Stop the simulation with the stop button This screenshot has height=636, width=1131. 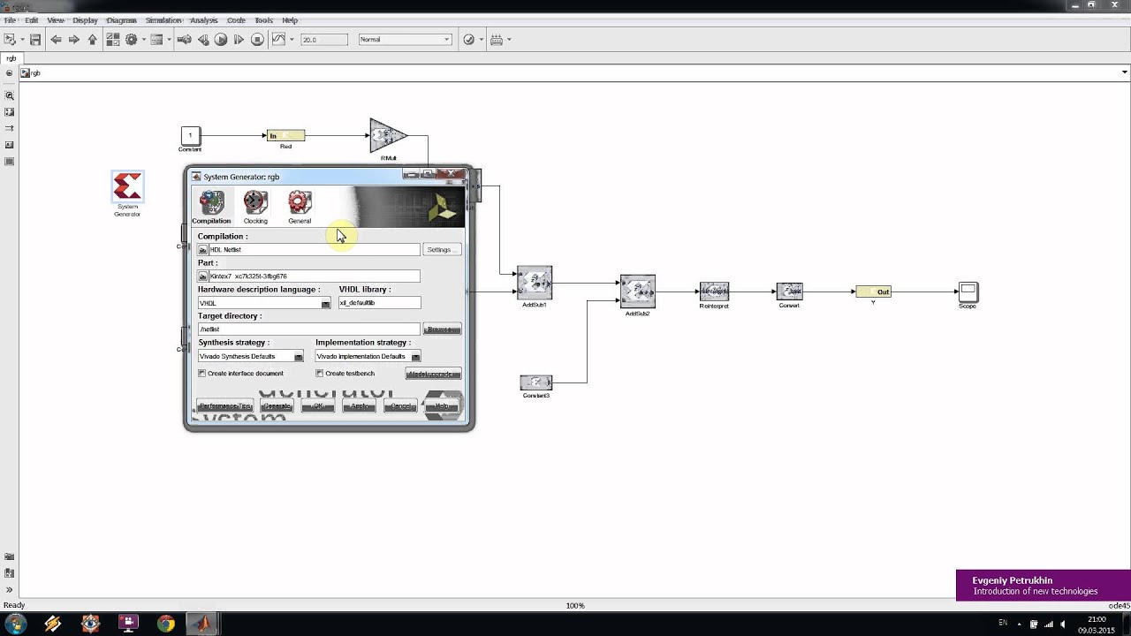tap(257, 40)
